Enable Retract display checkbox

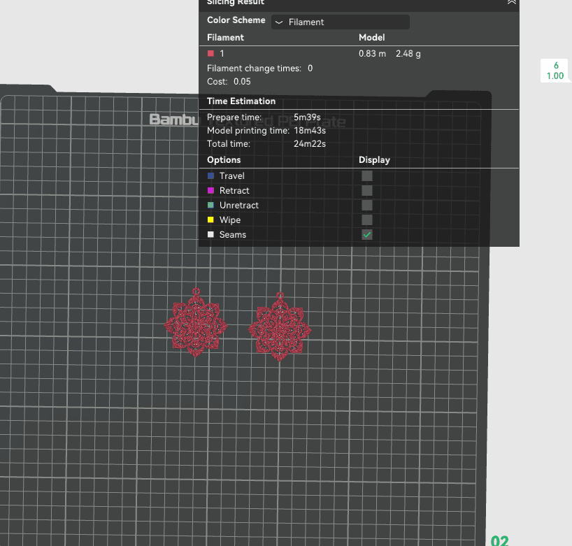pos(367,190)
